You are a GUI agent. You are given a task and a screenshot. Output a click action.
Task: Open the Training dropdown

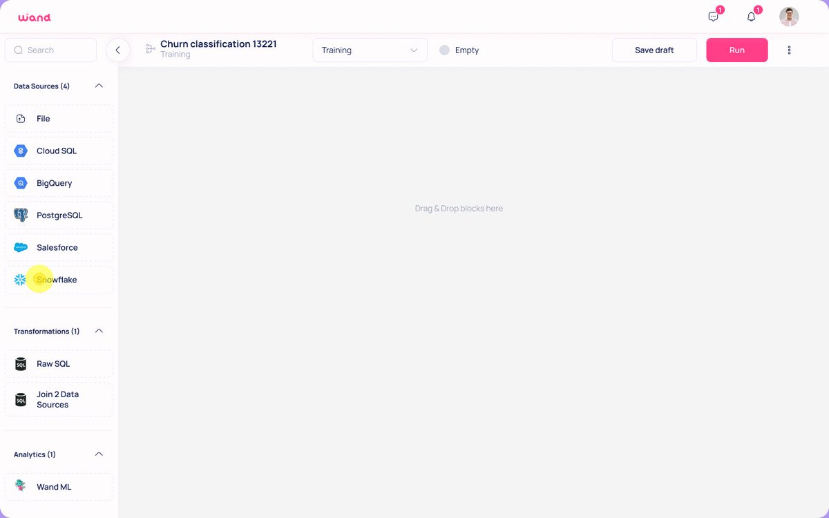click(x=370, y=50)
